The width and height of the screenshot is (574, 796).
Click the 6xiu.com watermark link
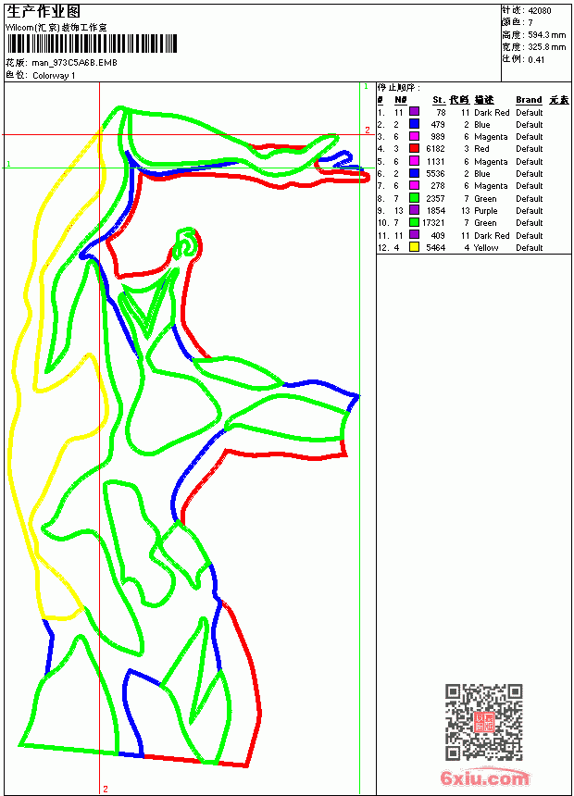[484, 778]
